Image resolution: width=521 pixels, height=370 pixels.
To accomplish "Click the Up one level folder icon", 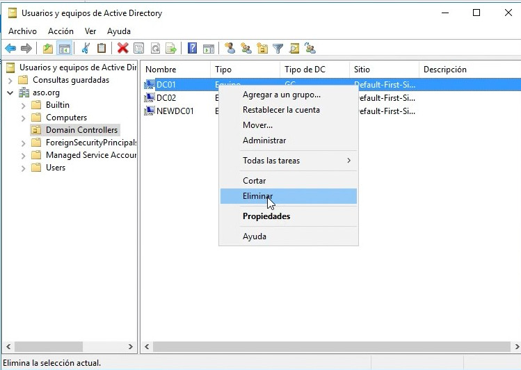I will [47, 48].
